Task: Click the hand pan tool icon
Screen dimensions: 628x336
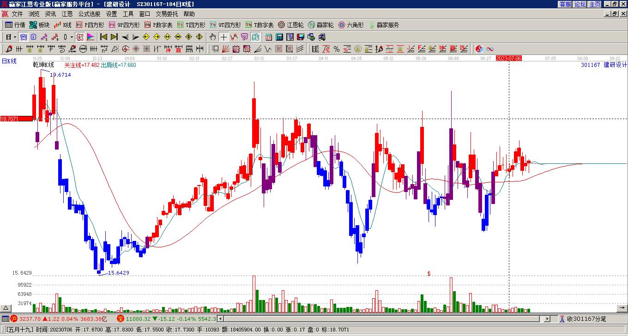Action: 212,37
